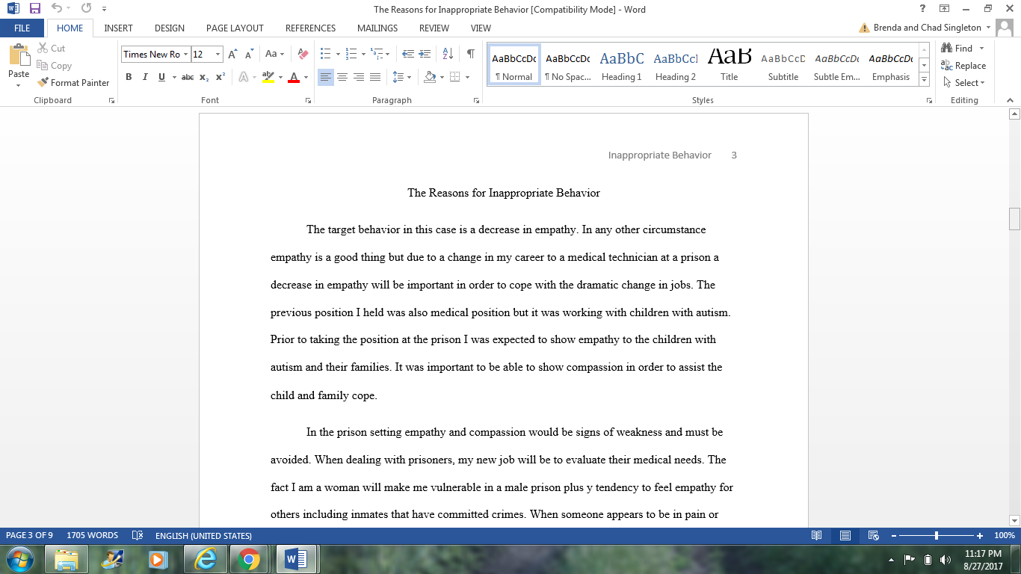
Task: Open the font size dropdown
Action: pyautogui.click(x=218, y=54)
